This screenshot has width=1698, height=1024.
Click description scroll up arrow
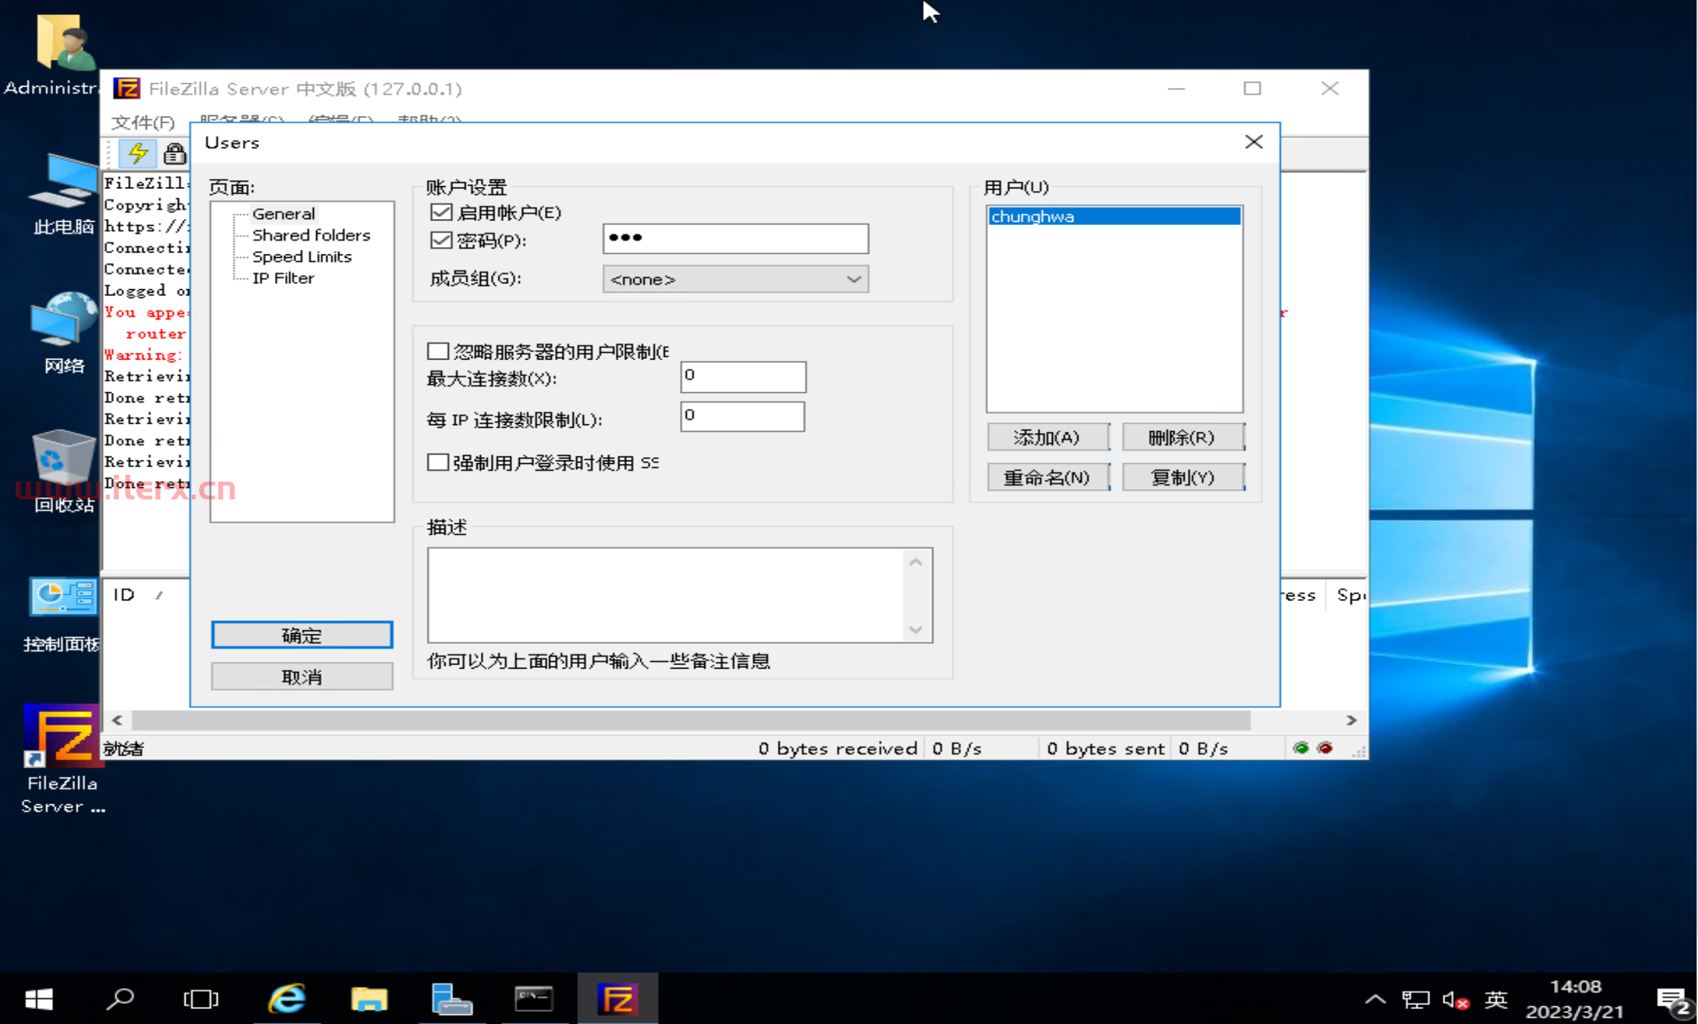click(x=916, y=563)
